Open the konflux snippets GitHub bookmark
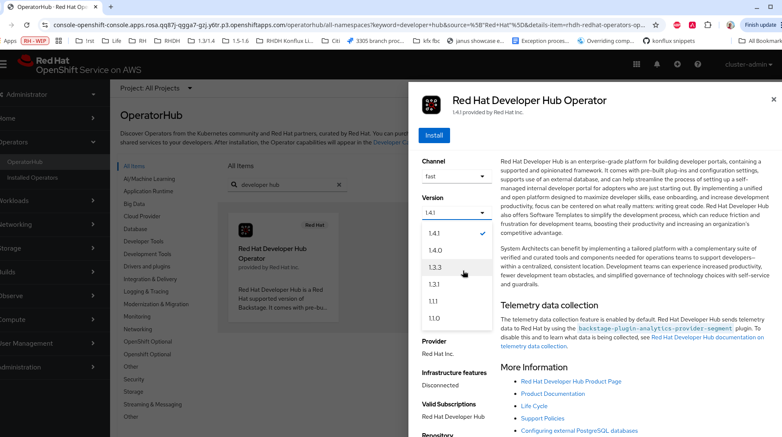Screen dimensions: 782x437 click(669, 41)
